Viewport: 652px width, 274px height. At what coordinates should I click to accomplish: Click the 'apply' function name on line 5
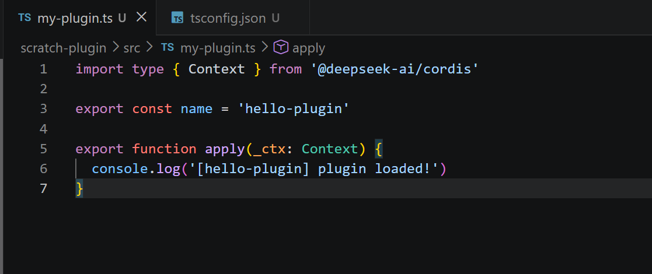click(x=225, y=149)
